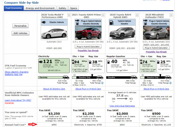Select the Fuel Economy tab
This screenshot has width=177, height=127.
13,8
